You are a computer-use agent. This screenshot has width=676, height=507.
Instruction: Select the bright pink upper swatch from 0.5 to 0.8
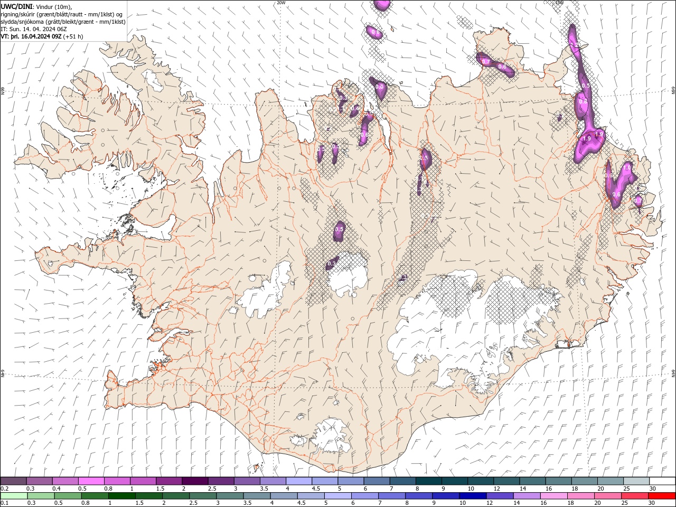point(91,481)
